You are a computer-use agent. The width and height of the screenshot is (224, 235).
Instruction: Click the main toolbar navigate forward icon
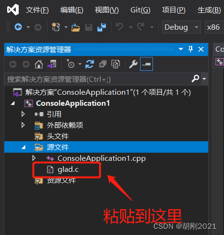pos(38,27)
